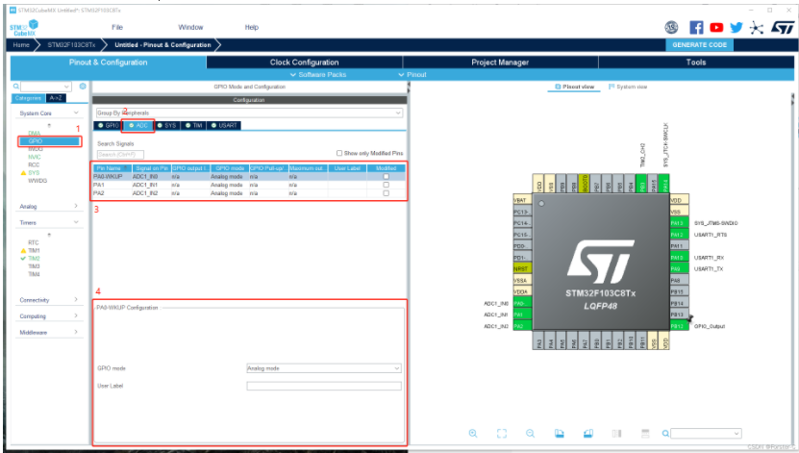The image size is (799, 453).
Task: Open the Window menu
Action: click(x=190, y=27)
